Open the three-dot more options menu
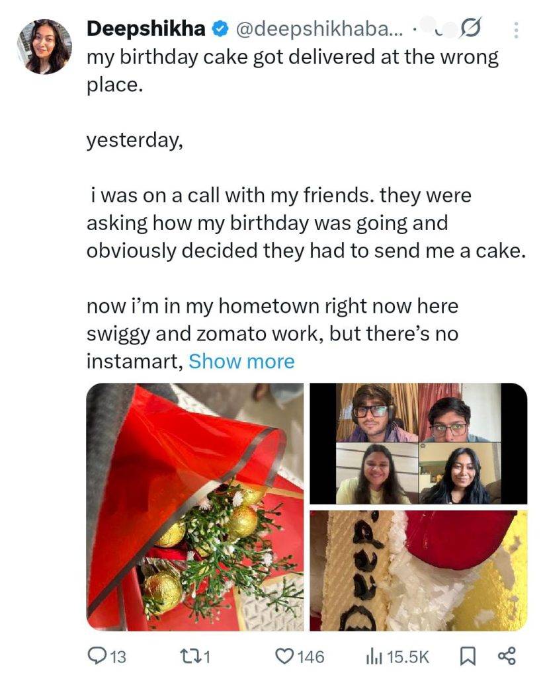This screenshot has width=543, height=677. click(x=517, y=30)
